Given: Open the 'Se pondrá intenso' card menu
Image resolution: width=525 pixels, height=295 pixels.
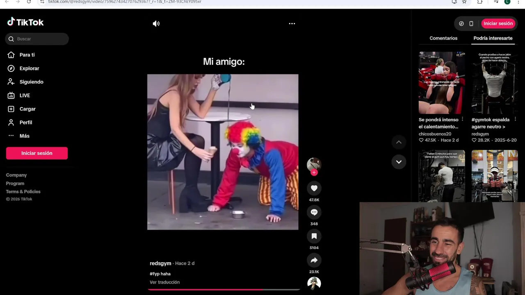Looking at the screenshot, I should coord(462,119).
